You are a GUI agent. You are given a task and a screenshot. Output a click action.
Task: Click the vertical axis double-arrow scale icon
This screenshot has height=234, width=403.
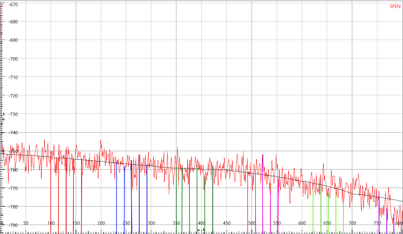(x=4, y=114)
